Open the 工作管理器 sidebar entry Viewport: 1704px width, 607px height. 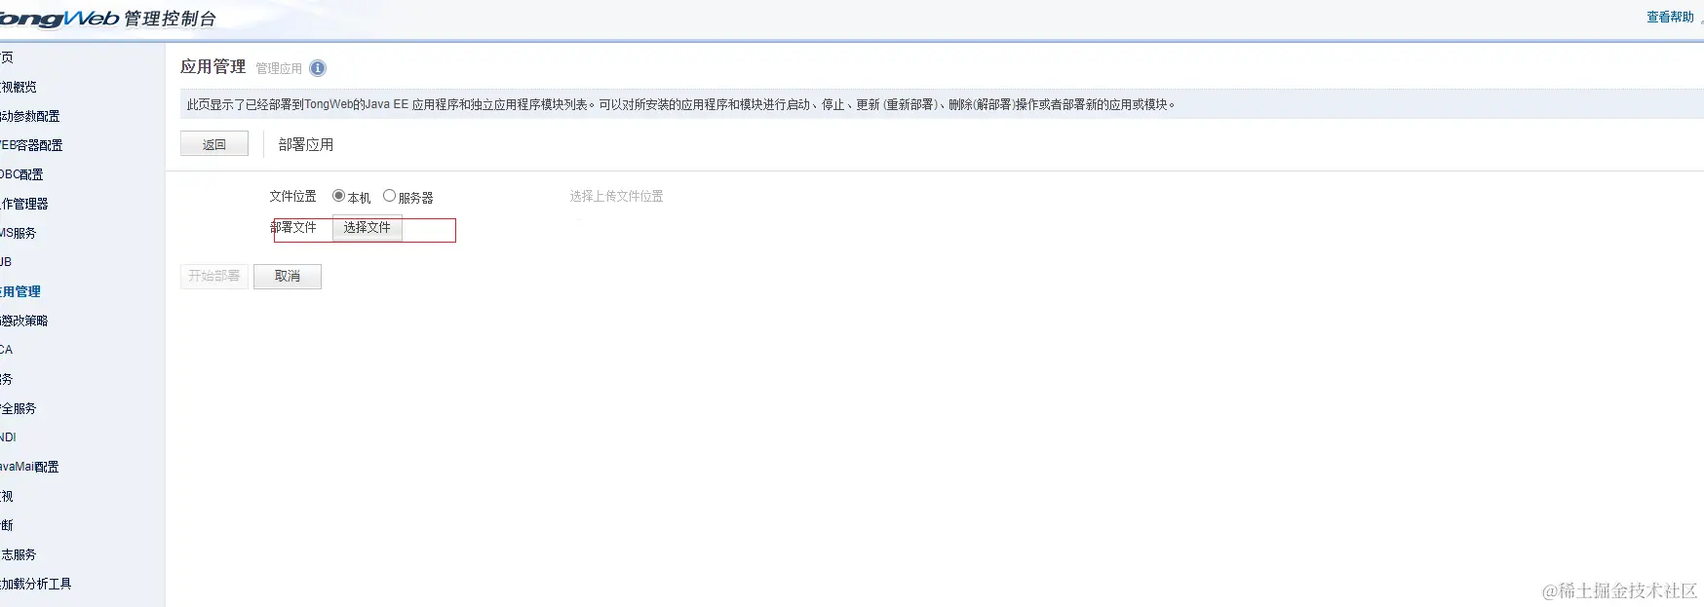(x=24, y=204)
